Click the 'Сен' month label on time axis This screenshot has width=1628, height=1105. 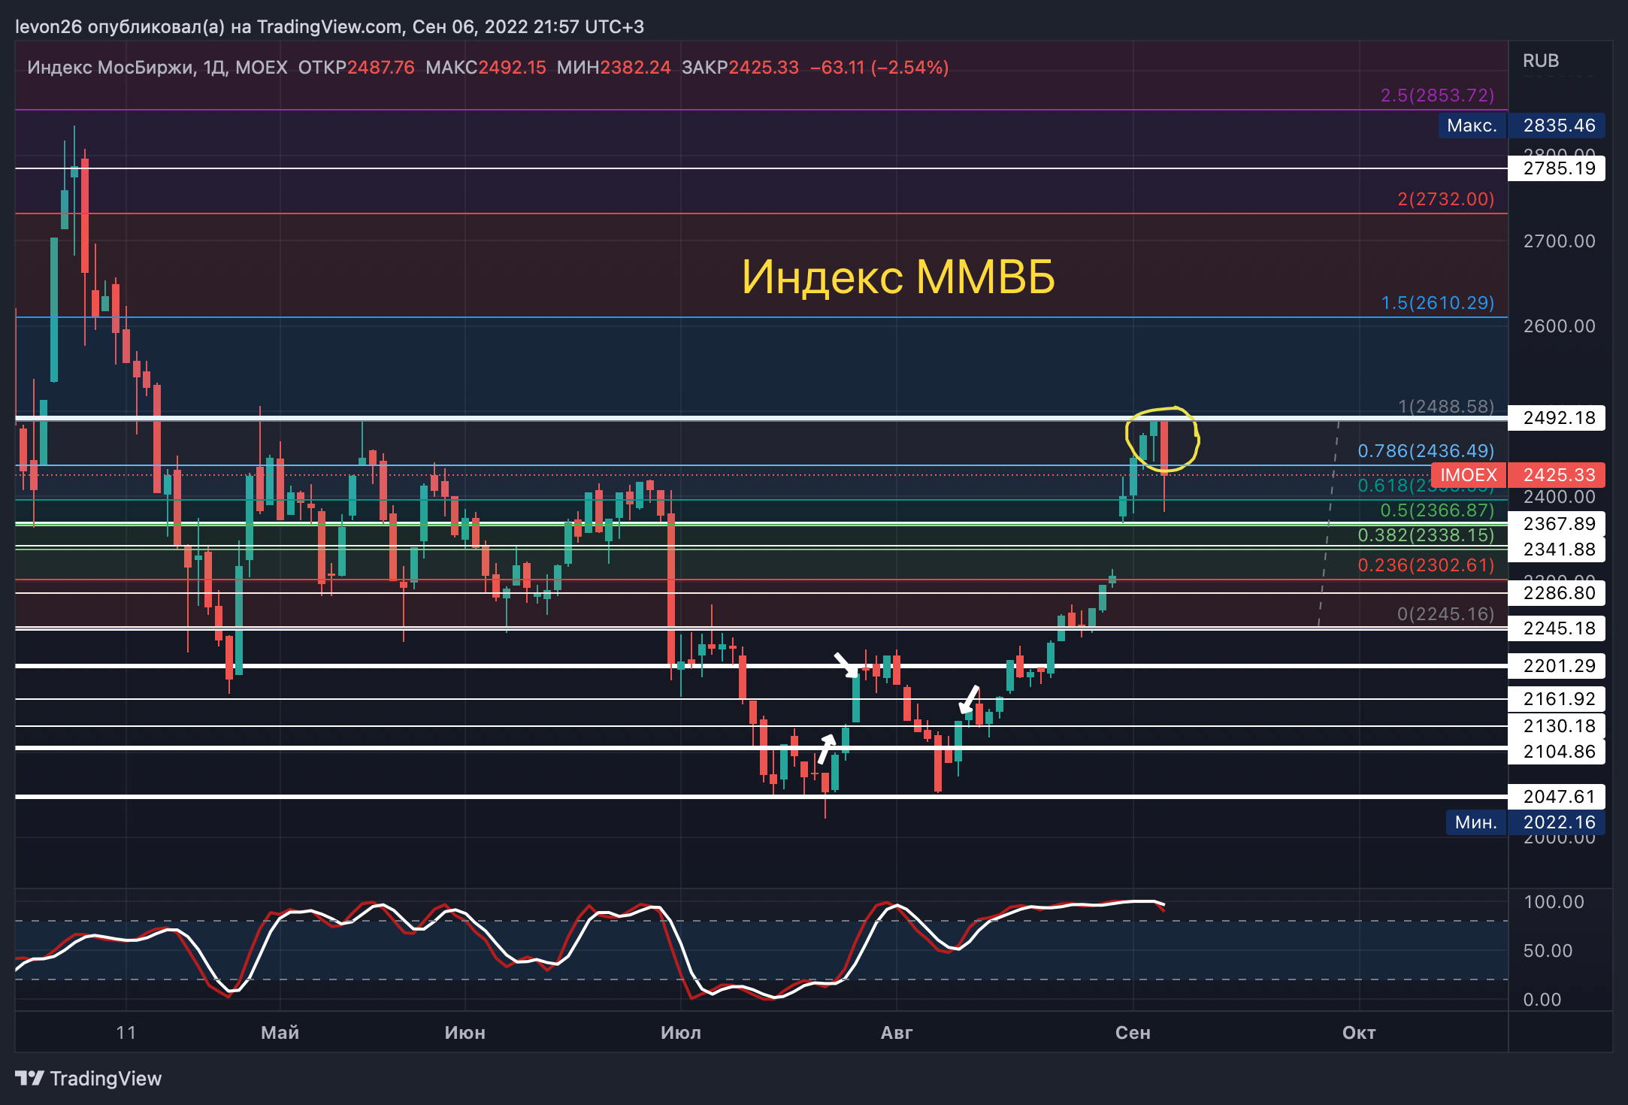[1133, 1033]
